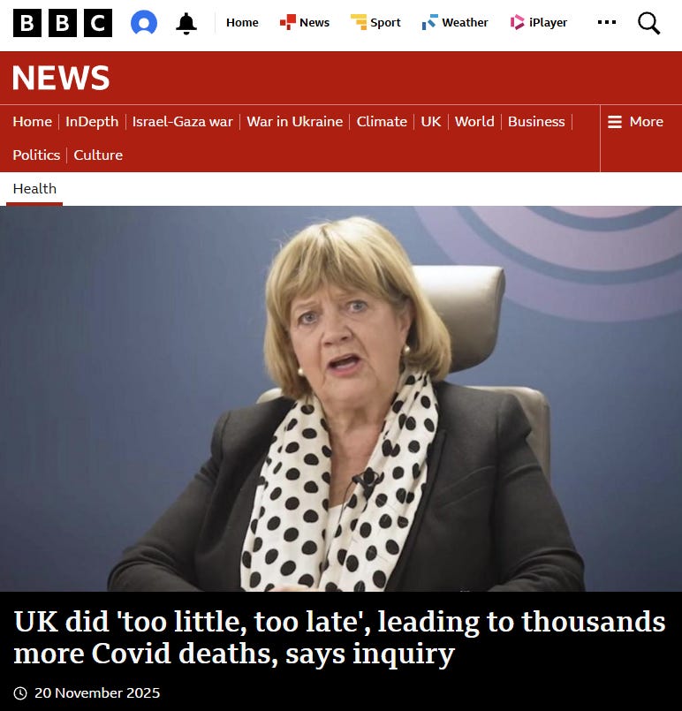Go to Israel-Gaza war section
The height and width of the screenshot is (711, 682).
point(182,122)
